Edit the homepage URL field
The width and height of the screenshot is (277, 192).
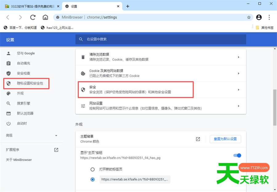pyautogui.click(x=135, y=179)
